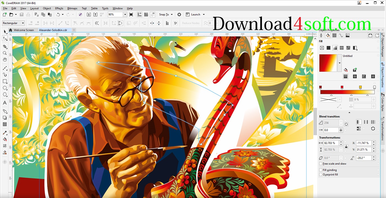
Task: Choose the Uniform fill icon
Action: [328, 48]
